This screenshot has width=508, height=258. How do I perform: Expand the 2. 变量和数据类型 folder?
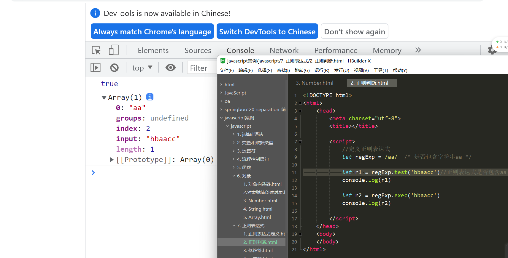point(234,142)
